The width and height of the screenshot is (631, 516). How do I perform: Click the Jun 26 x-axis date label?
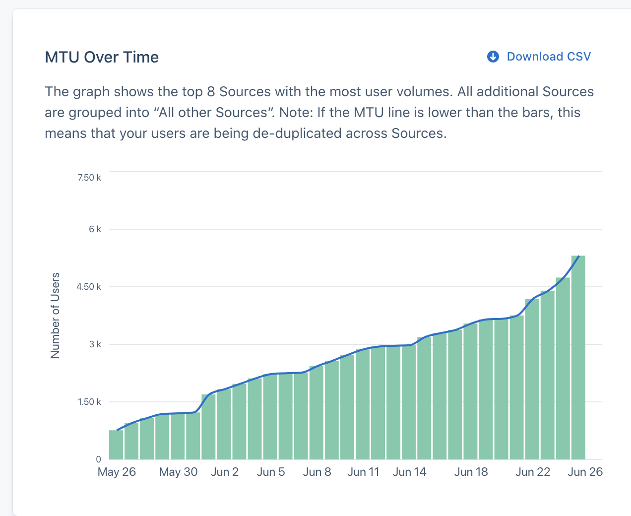tap(585, 472)
